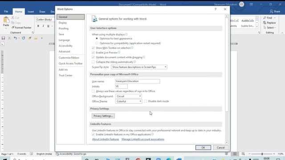Screen dimensions: 285x160
Task: Click the Styles group dialog launcher
Action: point(259,32)
